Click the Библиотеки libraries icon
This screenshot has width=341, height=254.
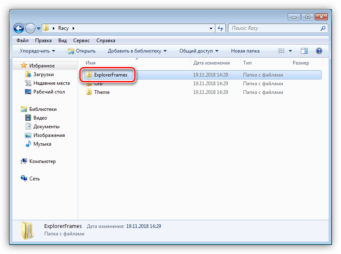click(x=24, y=109)
